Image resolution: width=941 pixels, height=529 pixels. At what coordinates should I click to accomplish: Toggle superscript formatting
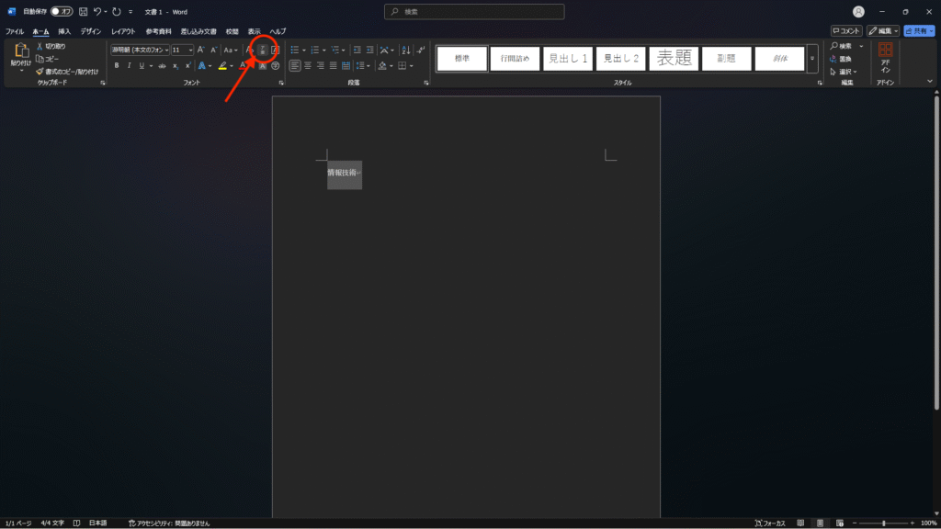tap(187, 66)
